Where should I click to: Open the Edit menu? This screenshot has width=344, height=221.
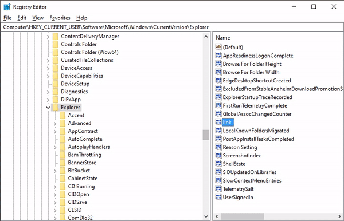pyautogui.click(x=22, y=18)
